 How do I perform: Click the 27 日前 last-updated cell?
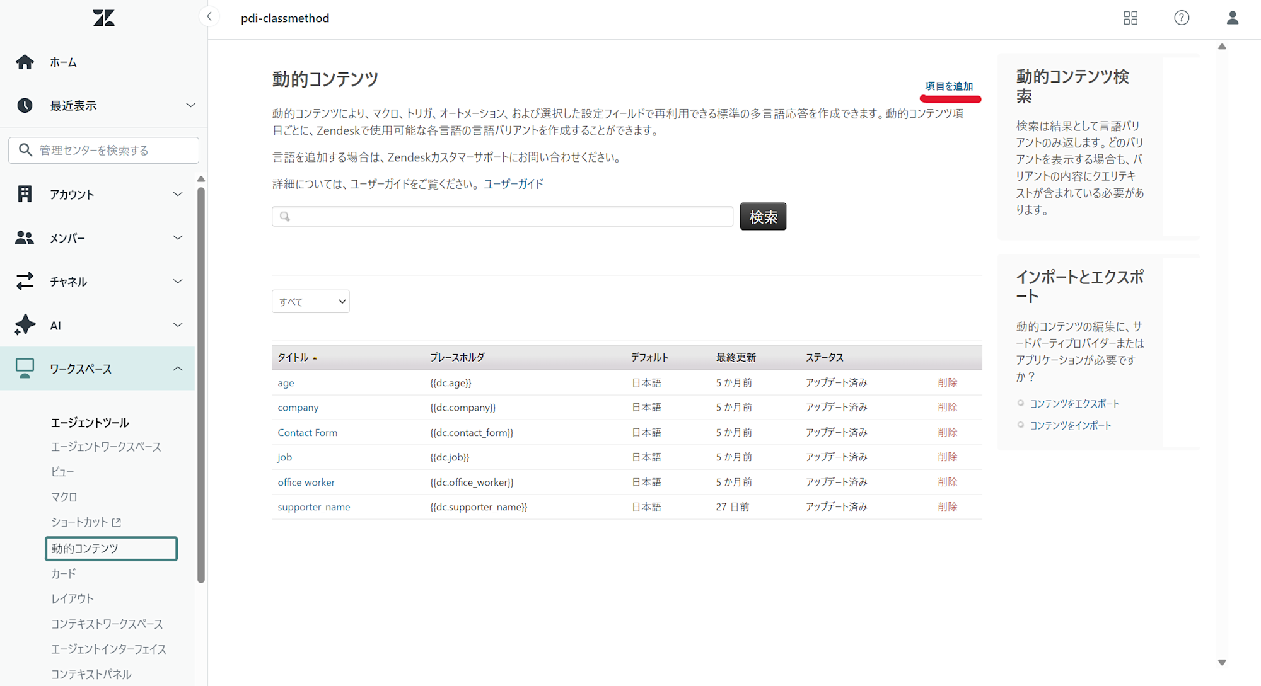pyautogui.click(x=732, y=507)
